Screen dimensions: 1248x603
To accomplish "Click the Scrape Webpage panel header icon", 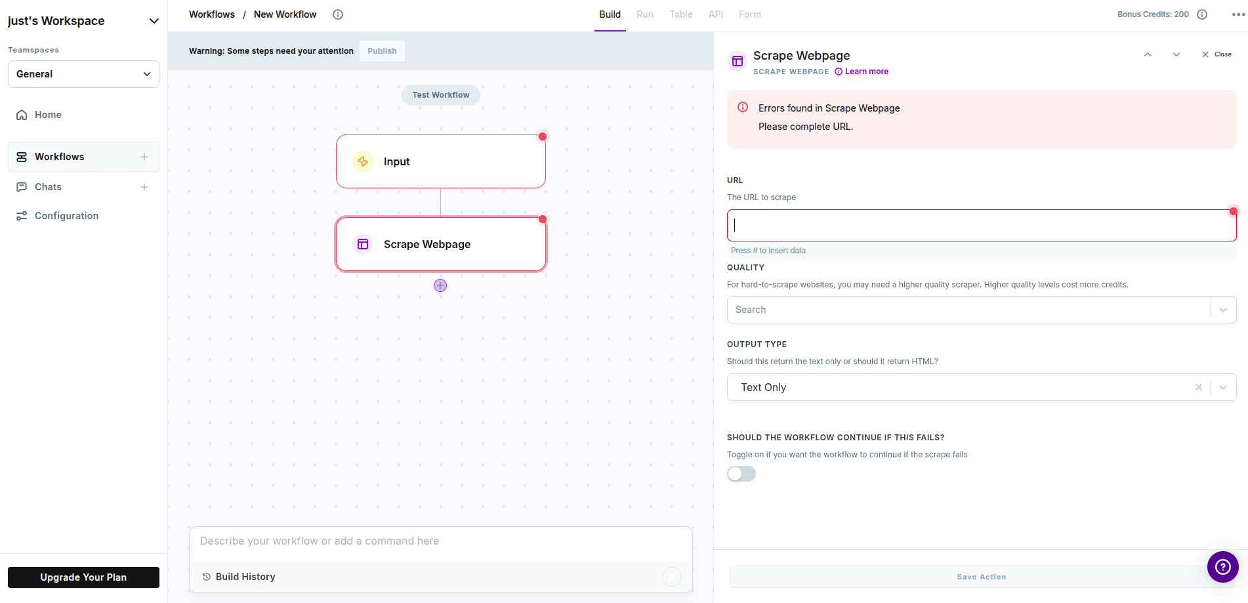I will pos(738,61).
